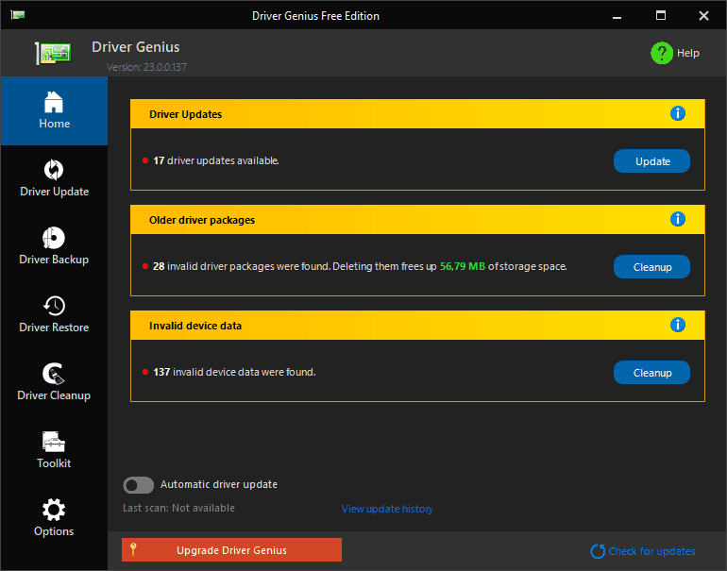Open the Driver Cleanup section
The width and height of the screenshot is (727, 571).
click(x=54, y=383)
